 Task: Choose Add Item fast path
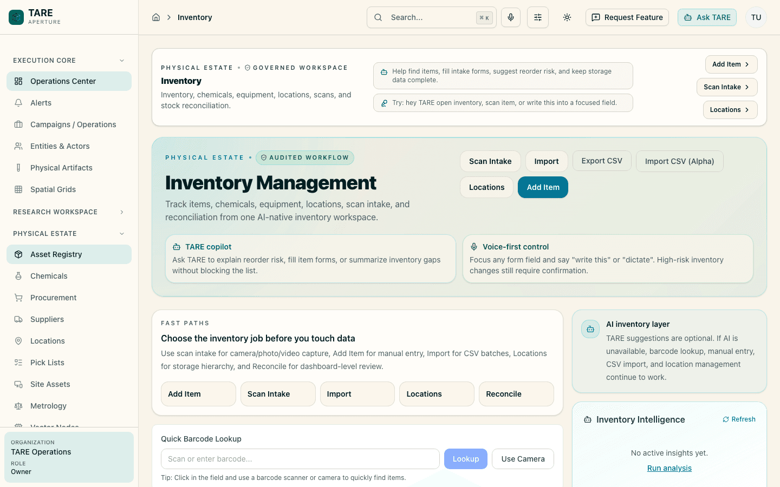tap(198, 394)
